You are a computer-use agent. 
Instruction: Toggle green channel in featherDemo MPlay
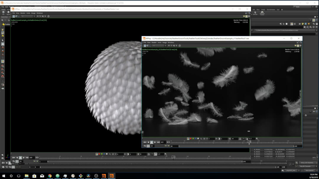click(102, 154)
